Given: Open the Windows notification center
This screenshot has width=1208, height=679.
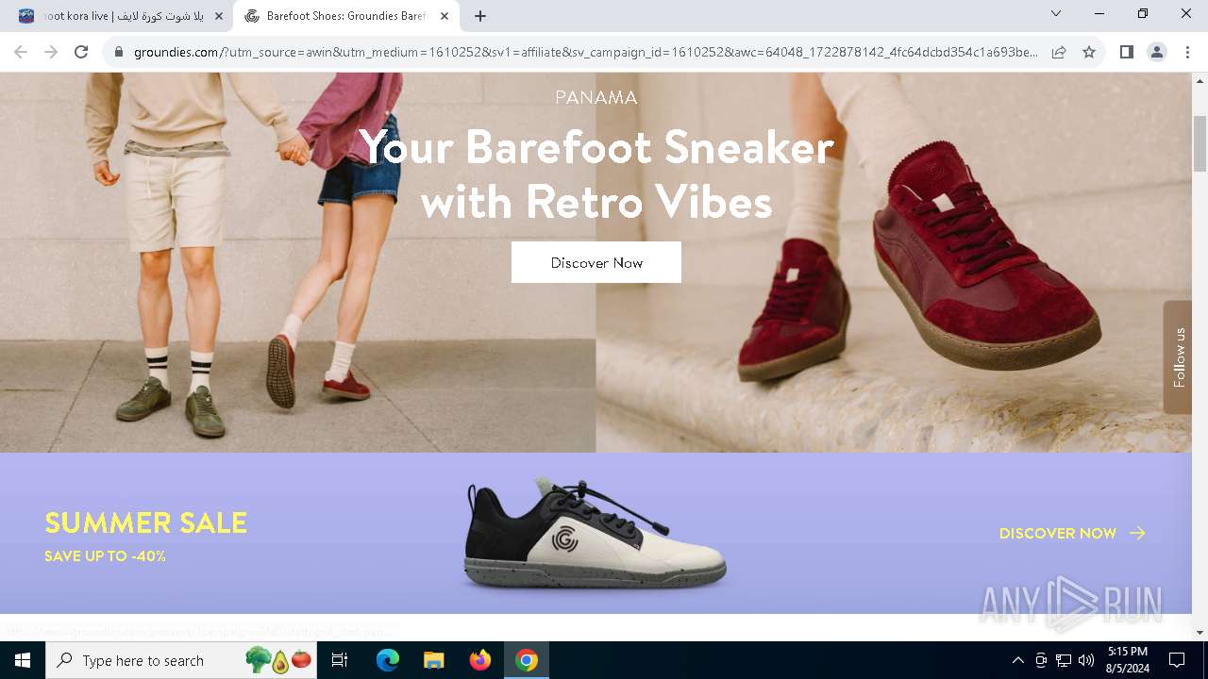Looking at the screenshot, I should point(1177,660).
